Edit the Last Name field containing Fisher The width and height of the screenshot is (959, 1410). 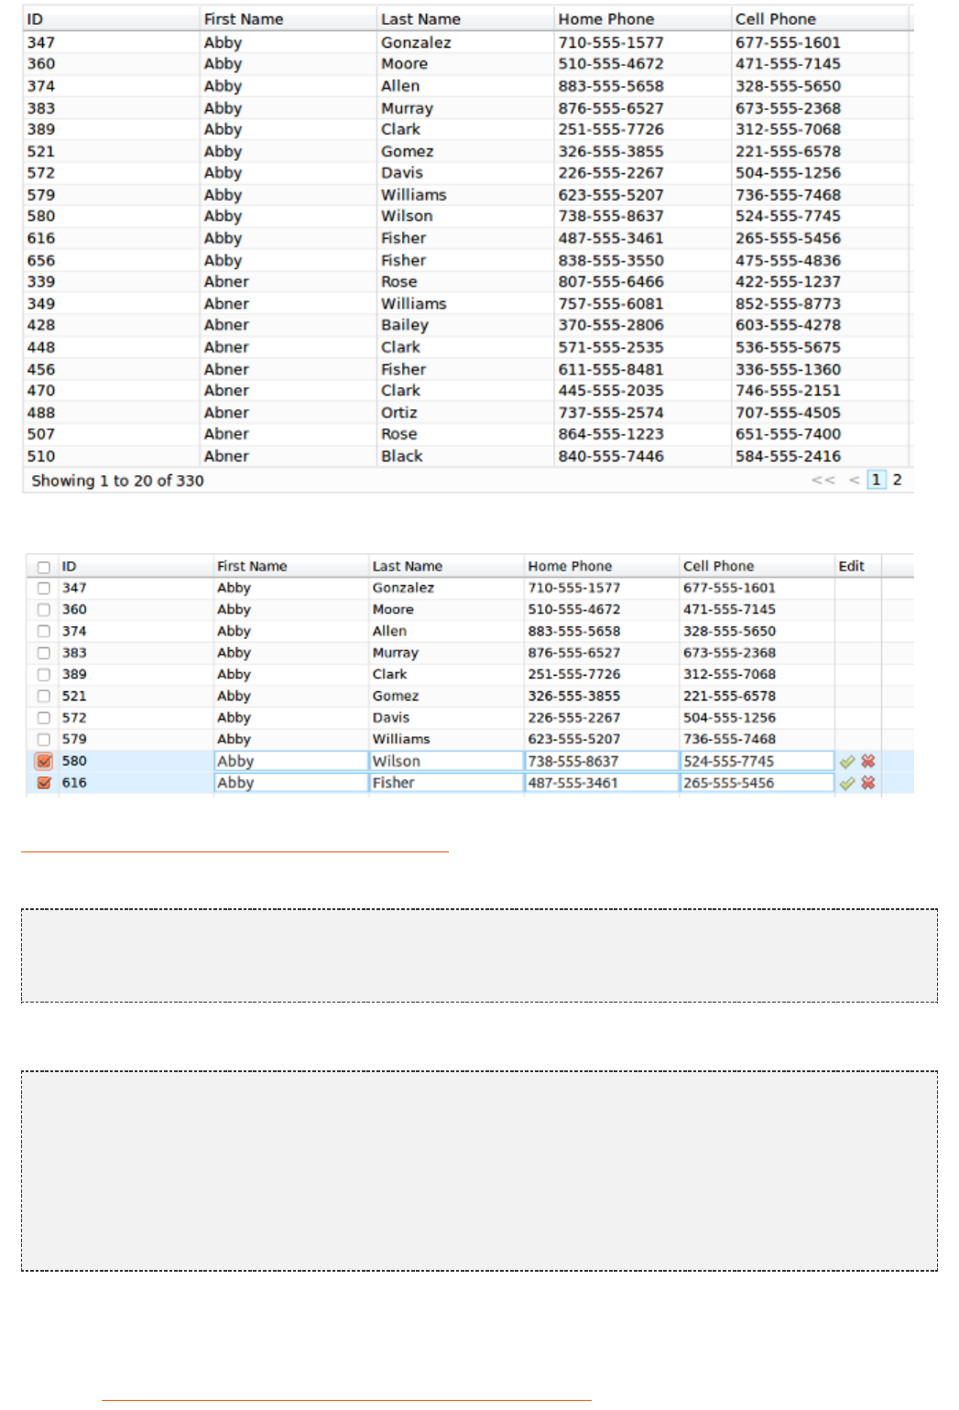(x=446, y=784)
